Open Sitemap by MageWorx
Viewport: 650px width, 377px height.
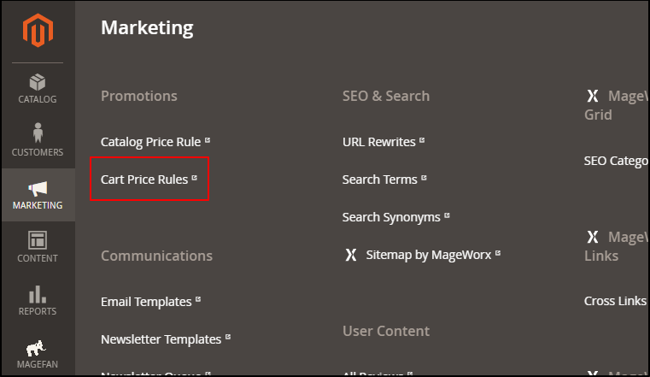(x=429, y=255)
